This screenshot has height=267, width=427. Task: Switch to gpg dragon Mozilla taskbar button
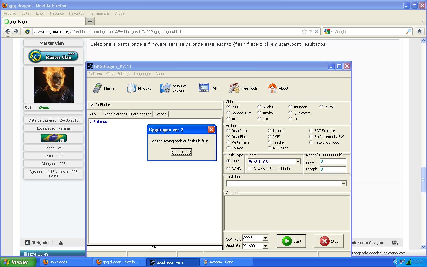coord(119,262)
